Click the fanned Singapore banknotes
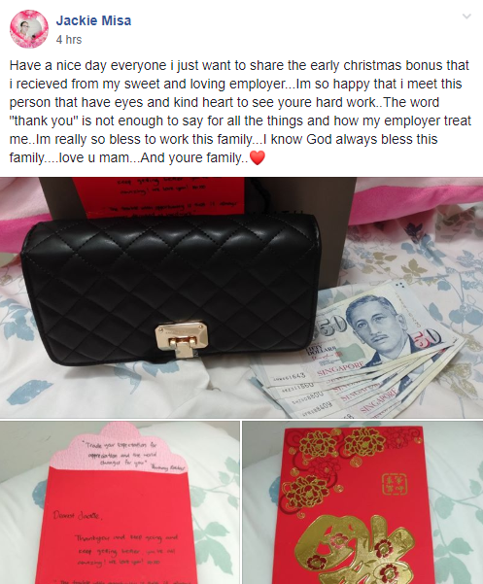This screenshot has height=584, width=483. coord(360,352)
